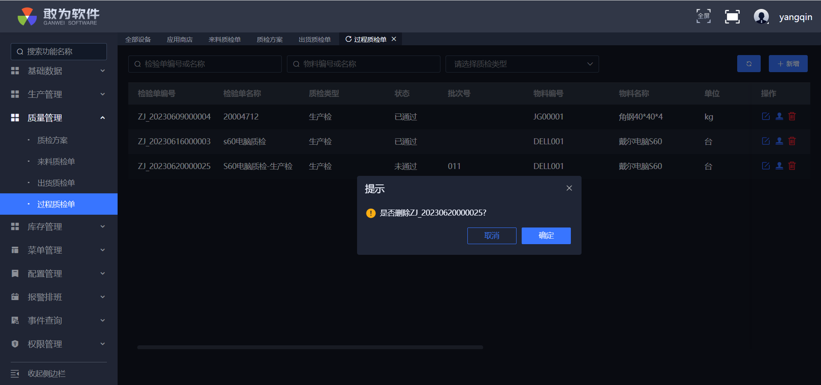This screenshot has width=821, height=385.
Task: Click the yangqin user avatar icon
Action: tap(761, 17)
